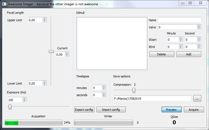
Task: Click Import config button
Action: (x=111, y=110)
